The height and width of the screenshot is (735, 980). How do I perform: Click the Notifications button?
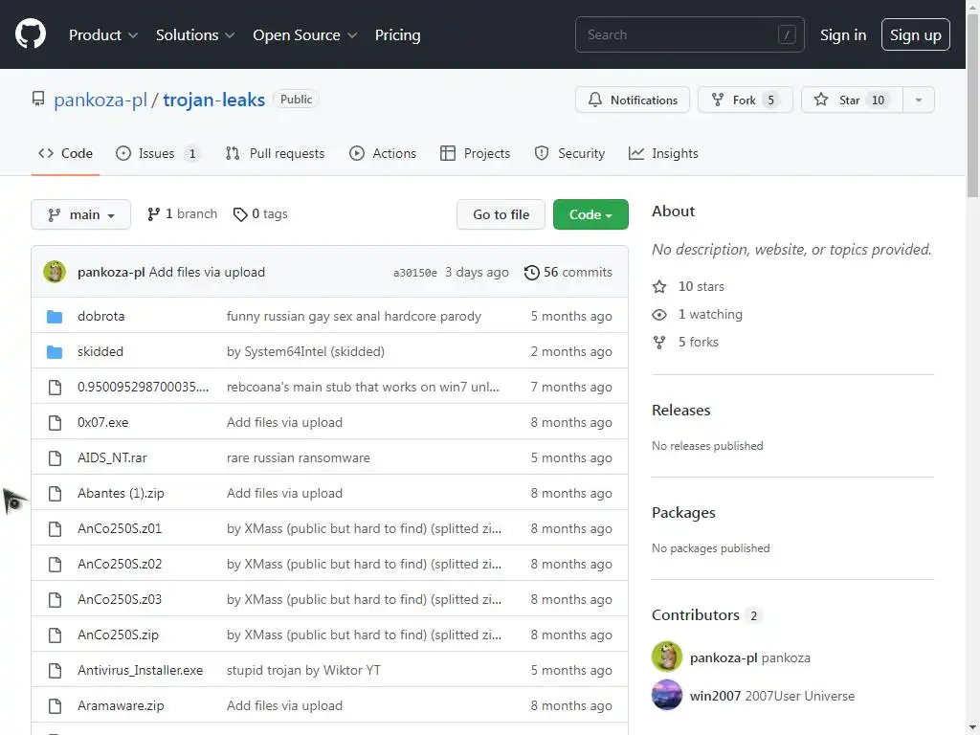[x=633, y=100]
